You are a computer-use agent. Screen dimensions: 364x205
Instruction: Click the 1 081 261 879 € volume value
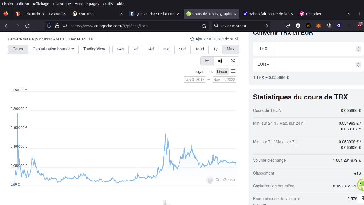coord(347,160)
